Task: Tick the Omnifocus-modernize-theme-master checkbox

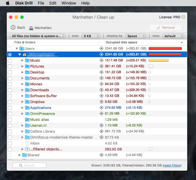Action: coord(10,137)
